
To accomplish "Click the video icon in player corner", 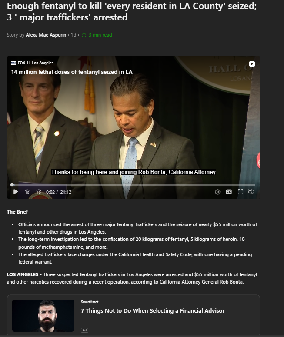I will click(x=252, y=64).
